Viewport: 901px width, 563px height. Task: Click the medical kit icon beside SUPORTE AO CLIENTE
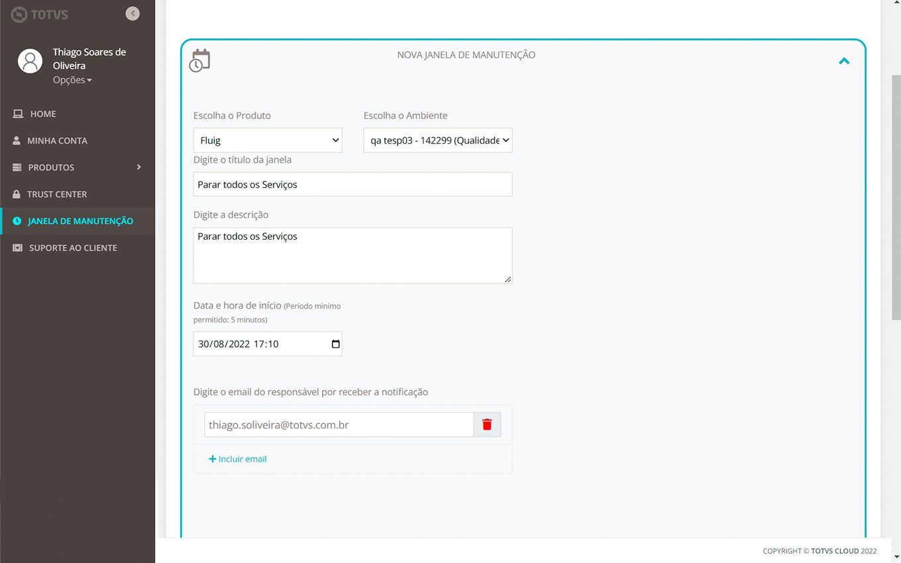pyautogui.click(x=18, y=248)
